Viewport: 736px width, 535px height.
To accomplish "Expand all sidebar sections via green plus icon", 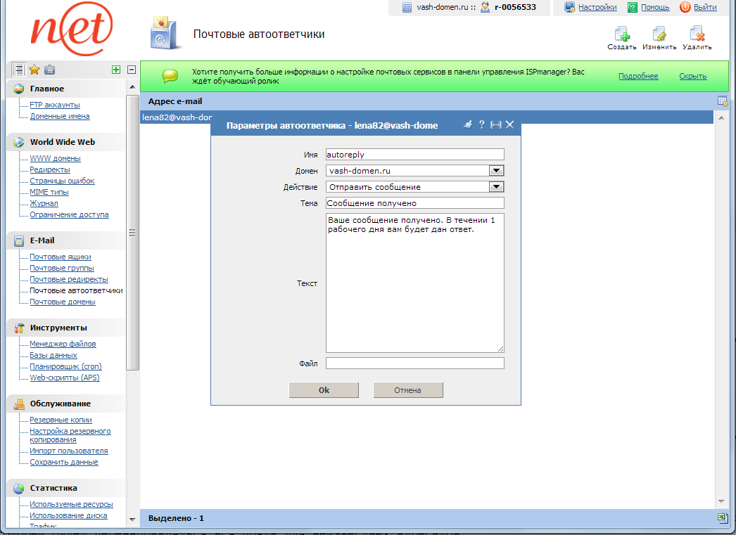I will 117,70.
